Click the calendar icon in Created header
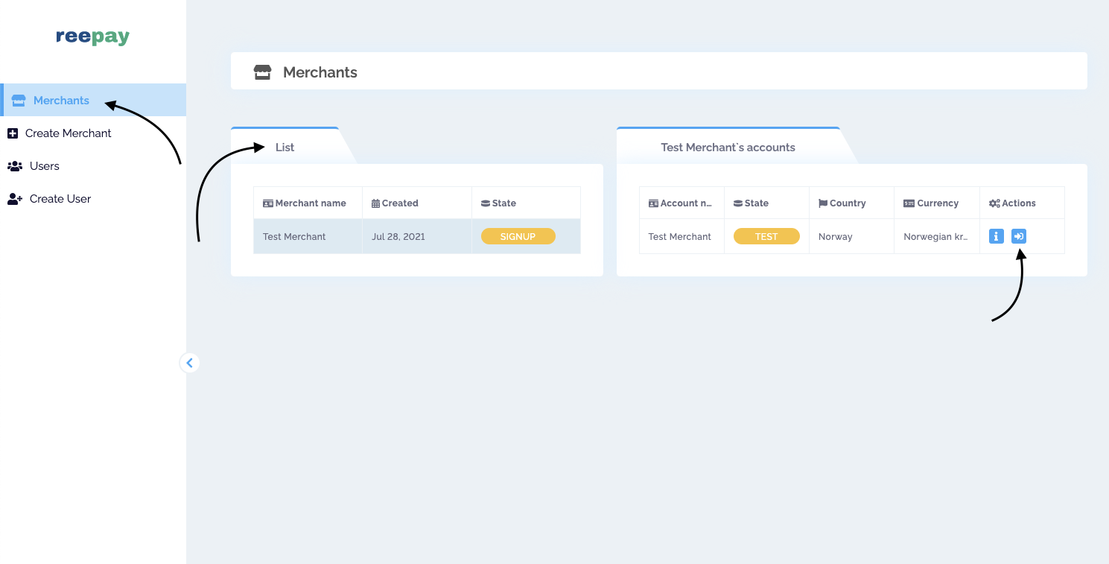Screen dimensions: 1109x564 click(x=375, y=203)
